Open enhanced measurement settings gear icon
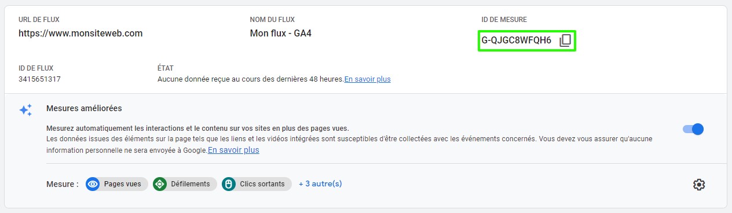732x213 pixels. click(699, 185)
